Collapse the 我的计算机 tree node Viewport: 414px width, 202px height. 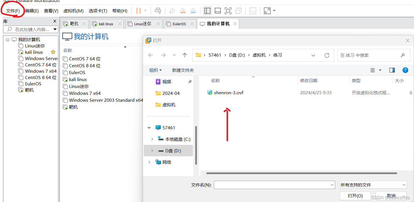click(x=7, y=40)
